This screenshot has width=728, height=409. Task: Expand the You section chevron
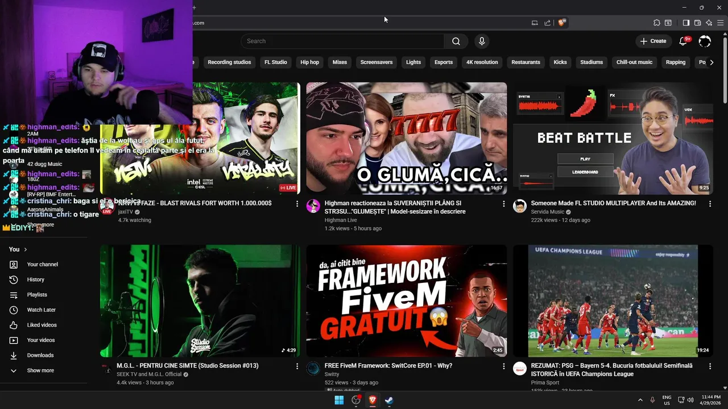[x=26, y=249]
